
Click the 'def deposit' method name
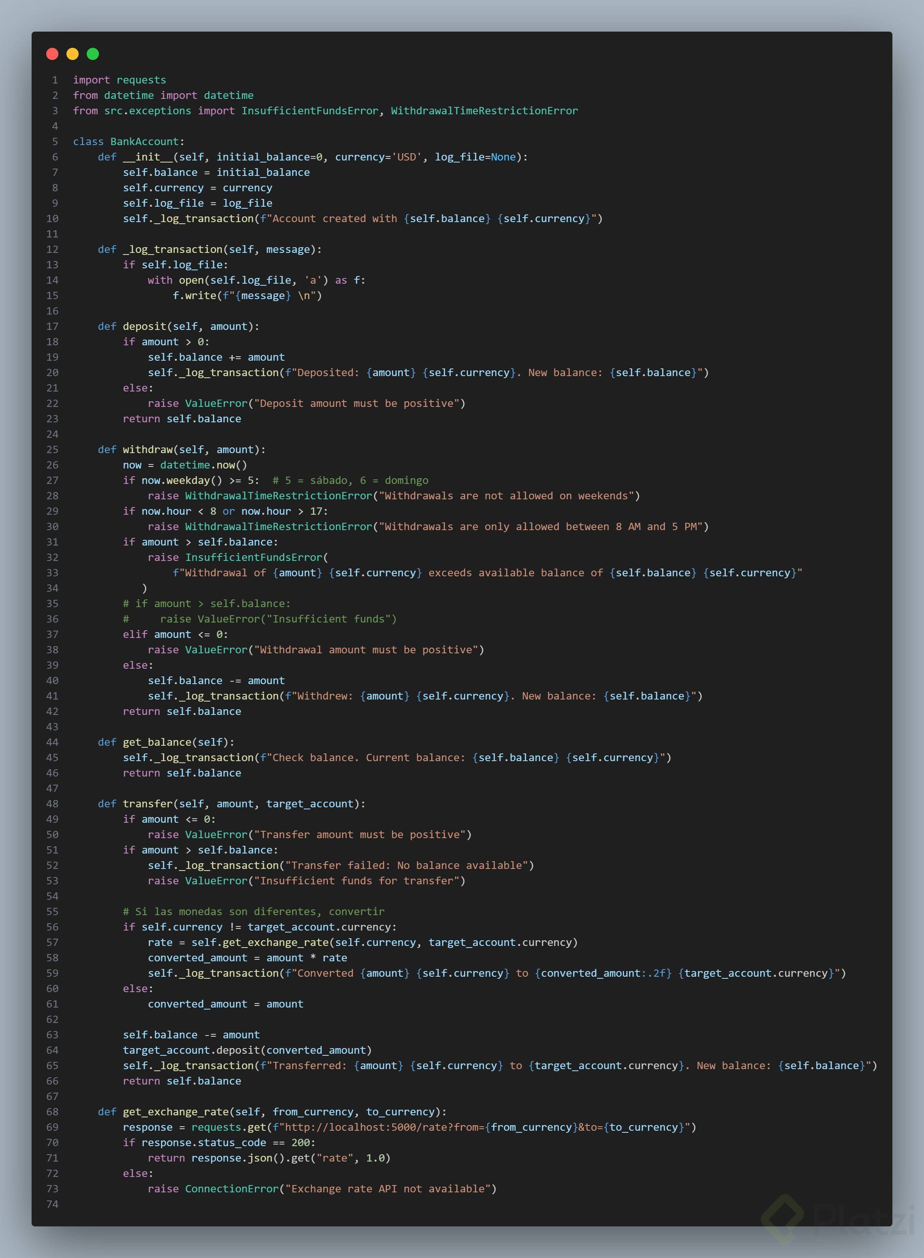coord(145,326)
